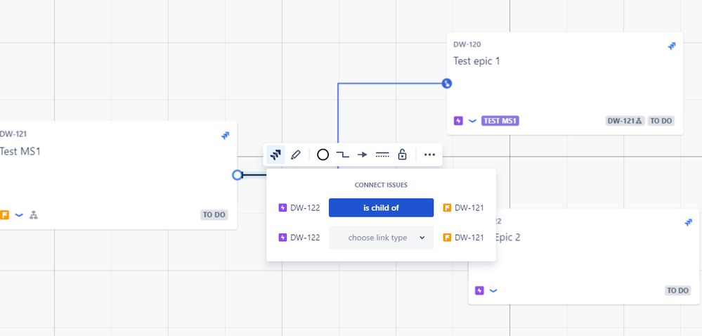The image size is (702, 336).
Task: Click the orange issue type icon on DW-121 card
Action: (4, 215)
